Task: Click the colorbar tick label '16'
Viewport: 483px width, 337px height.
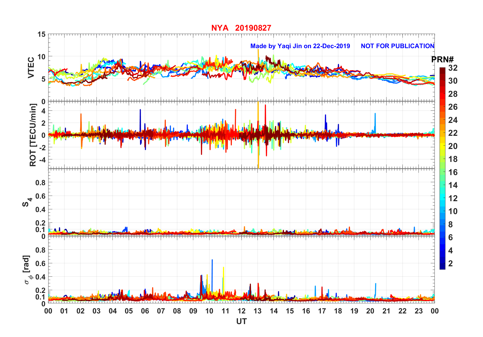Action: (453, 172)
